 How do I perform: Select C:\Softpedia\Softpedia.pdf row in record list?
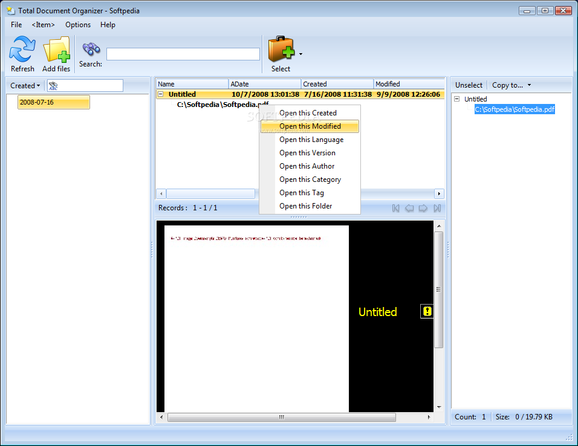point(222,105)
